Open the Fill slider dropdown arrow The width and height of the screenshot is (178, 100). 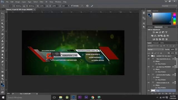[176, 53]
